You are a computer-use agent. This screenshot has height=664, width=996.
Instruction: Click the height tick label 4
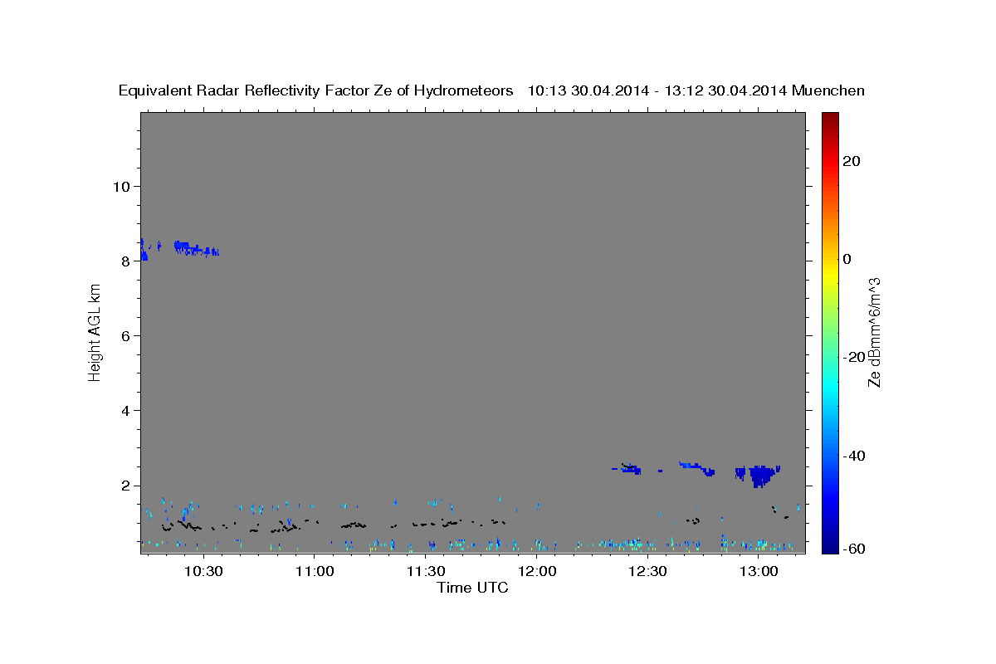pyautogui.click(x=126, y=411)
